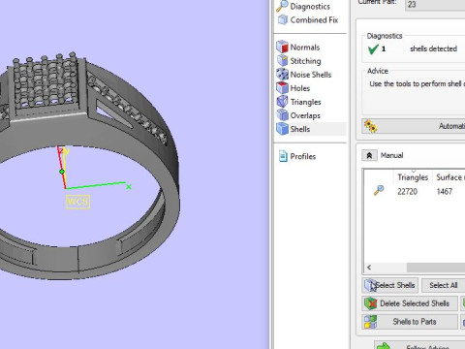
Task: Select the Normals fixing tool
Action: point(298,48)
